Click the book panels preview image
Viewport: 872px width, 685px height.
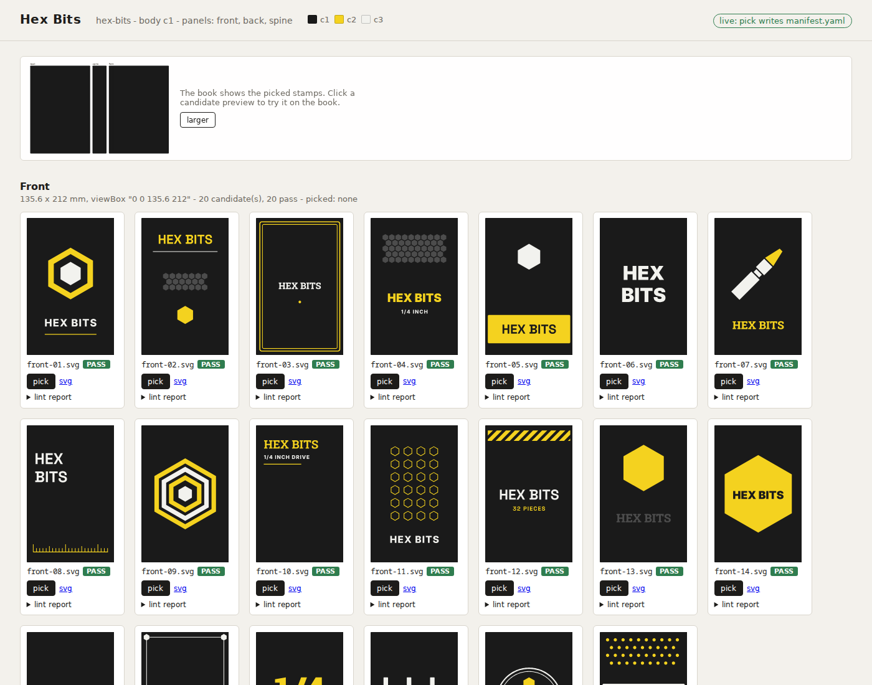[x=100, y=108]
